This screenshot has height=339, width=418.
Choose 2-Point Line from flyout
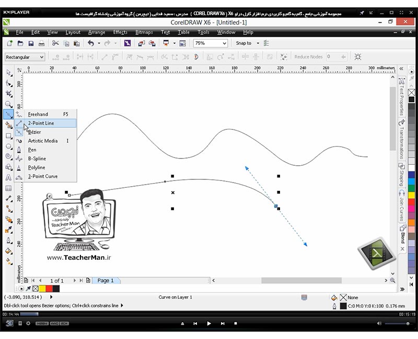click(45, 123)
